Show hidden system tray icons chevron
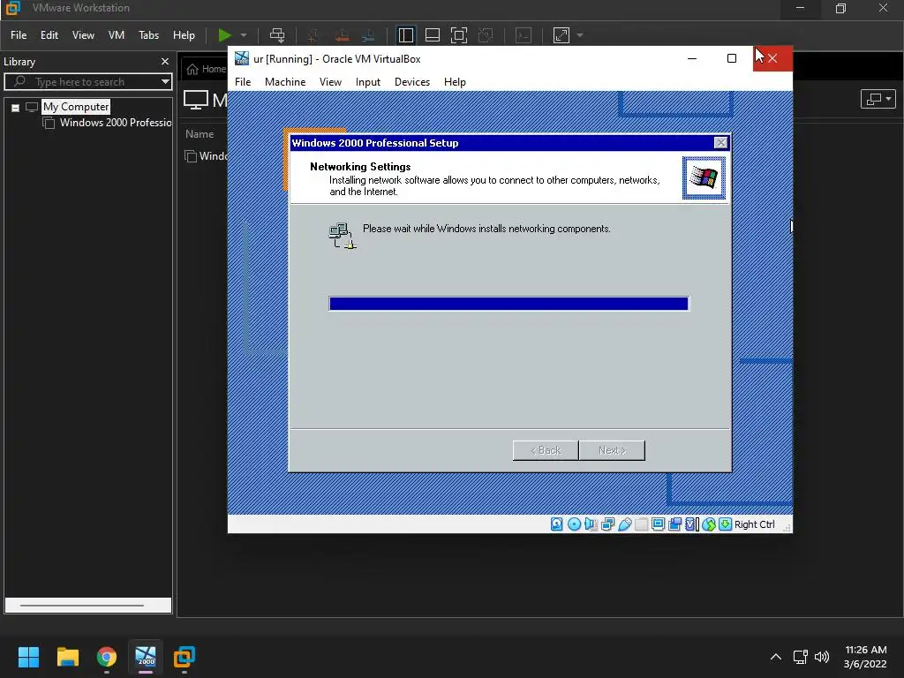Screen dimensions: 904x678 pyautogui.click(x=776, y=657)
